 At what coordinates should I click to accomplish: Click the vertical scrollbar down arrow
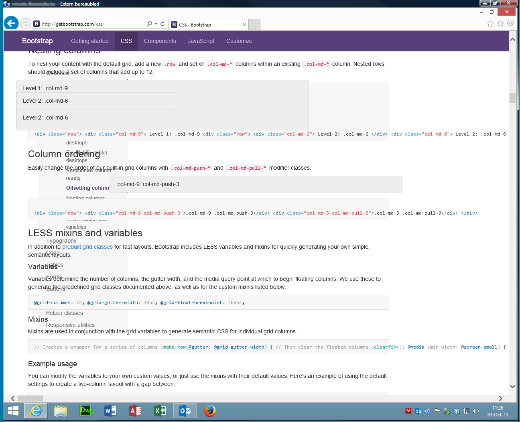(512, 386)
